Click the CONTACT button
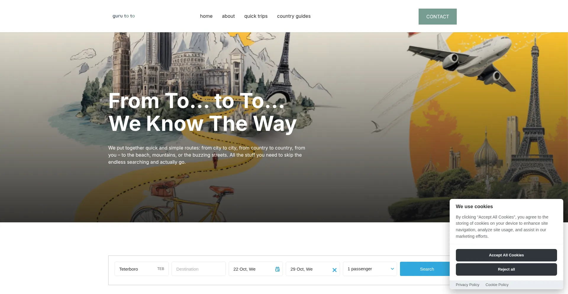Viewport: 568px width, 294px height. click(x=438, y=17)
